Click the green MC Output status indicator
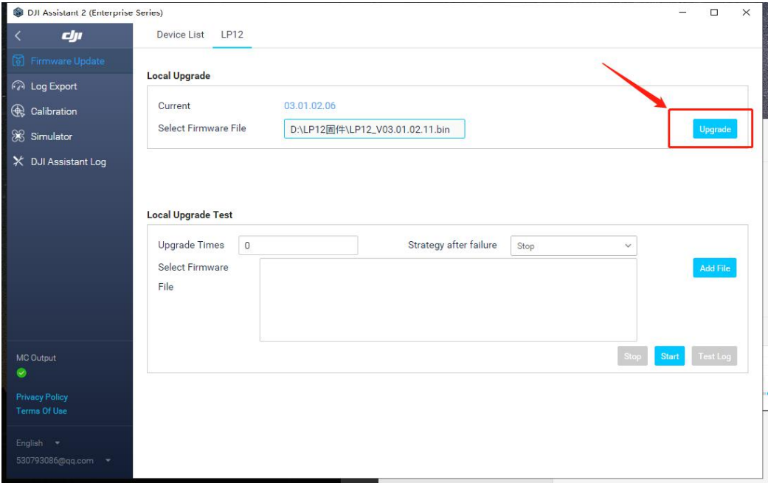This screenshot has height=483, width=768. (x=21, y=372)
